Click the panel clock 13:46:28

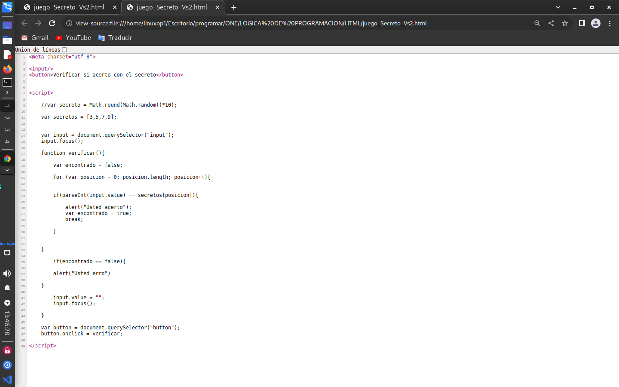tap(7, 323)
